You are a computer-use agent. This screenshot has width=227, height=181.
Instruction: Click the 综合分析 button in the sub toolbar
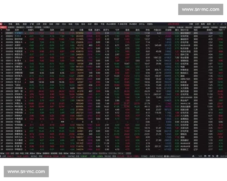pos(188,27)
